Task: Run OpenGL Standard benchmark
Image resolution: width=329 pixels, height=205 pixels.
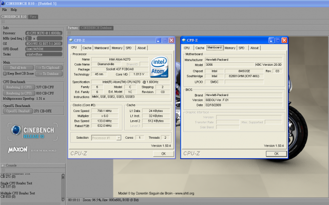Action: pos(18,111)
